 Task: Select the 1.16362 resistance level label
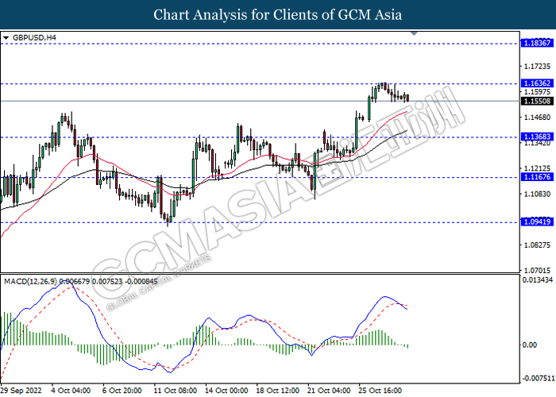click(x=537, y=83)
